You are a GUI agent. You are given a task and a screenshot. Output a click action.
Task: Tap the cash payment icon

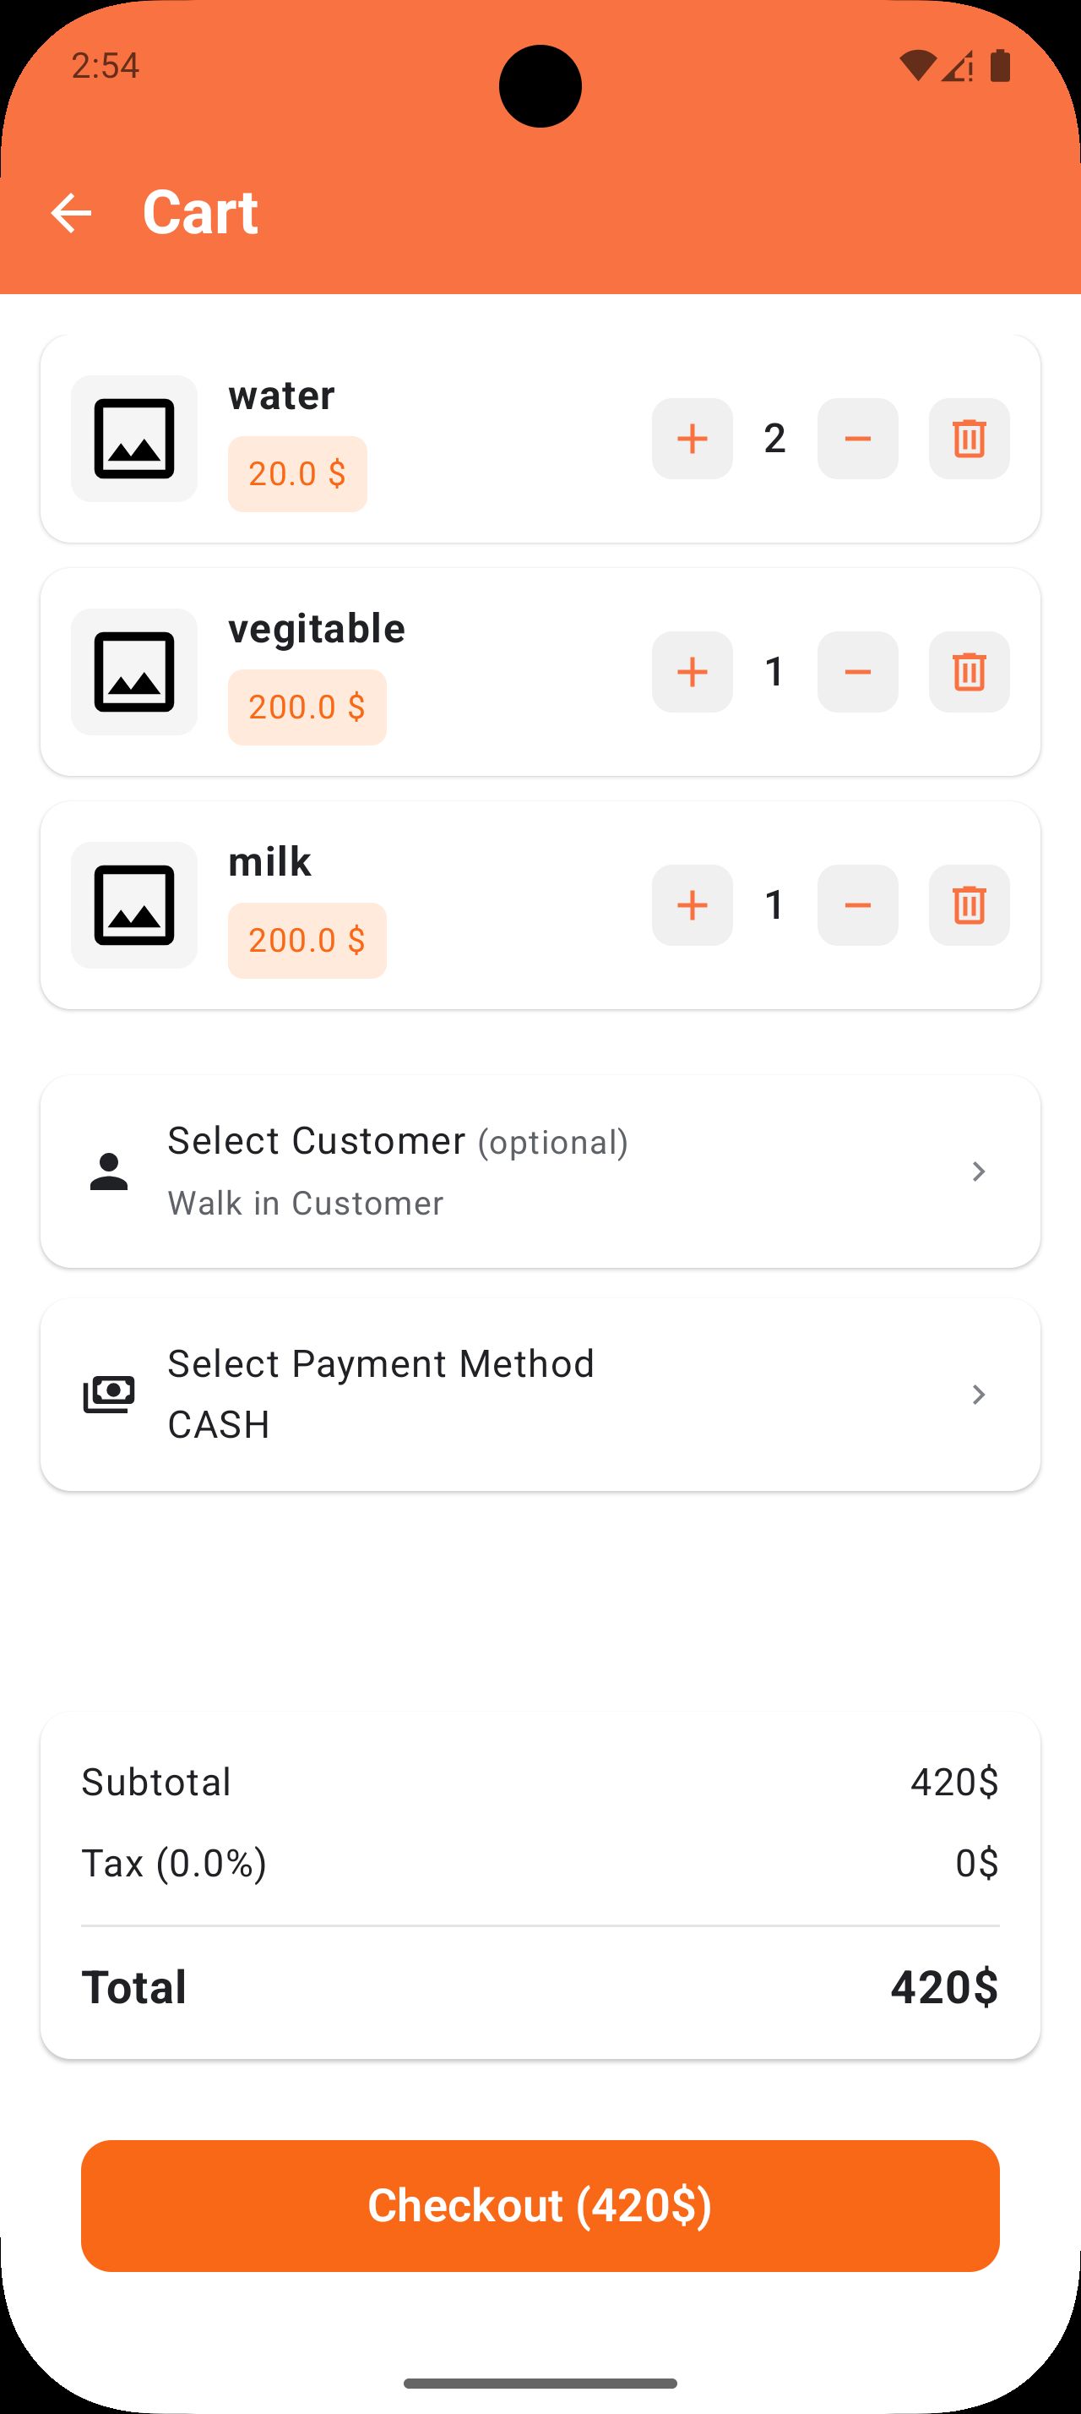pyautogui.click(x=109, y=1395)
